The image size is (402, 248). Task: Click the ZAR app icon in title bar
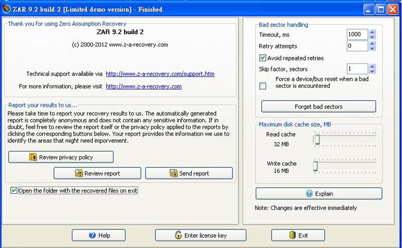point(6,9)
